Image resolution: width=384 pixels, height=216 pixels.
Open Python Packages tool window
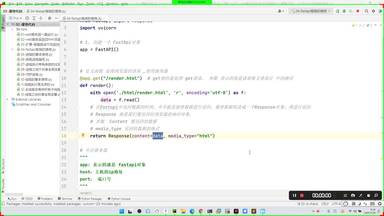(89, 199)
